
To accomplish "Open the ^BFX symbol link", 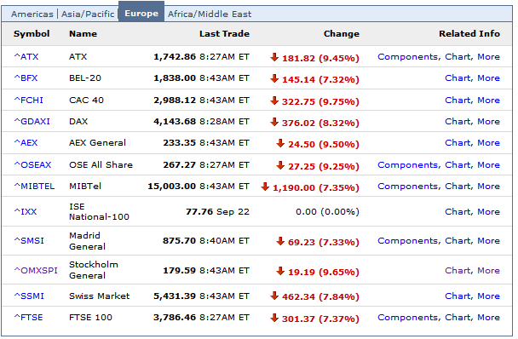I will click(26, 78).
